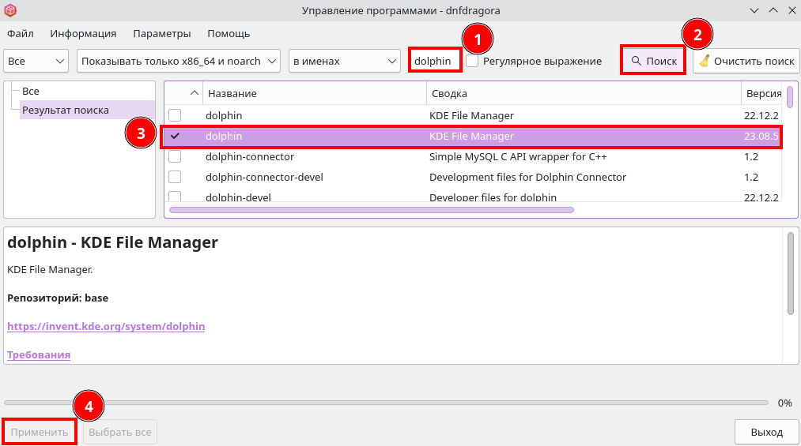Click the search text field containing dolphin
The image size is (801, 446).
434,61
